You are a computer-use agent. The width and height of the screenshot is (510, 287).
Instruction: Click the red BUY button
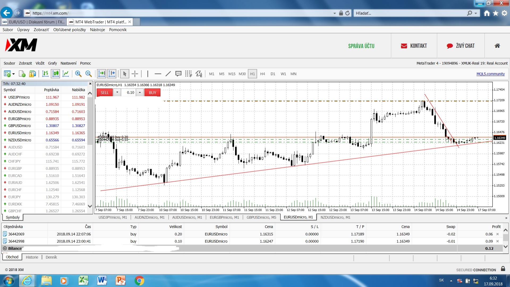coord(152,92)
